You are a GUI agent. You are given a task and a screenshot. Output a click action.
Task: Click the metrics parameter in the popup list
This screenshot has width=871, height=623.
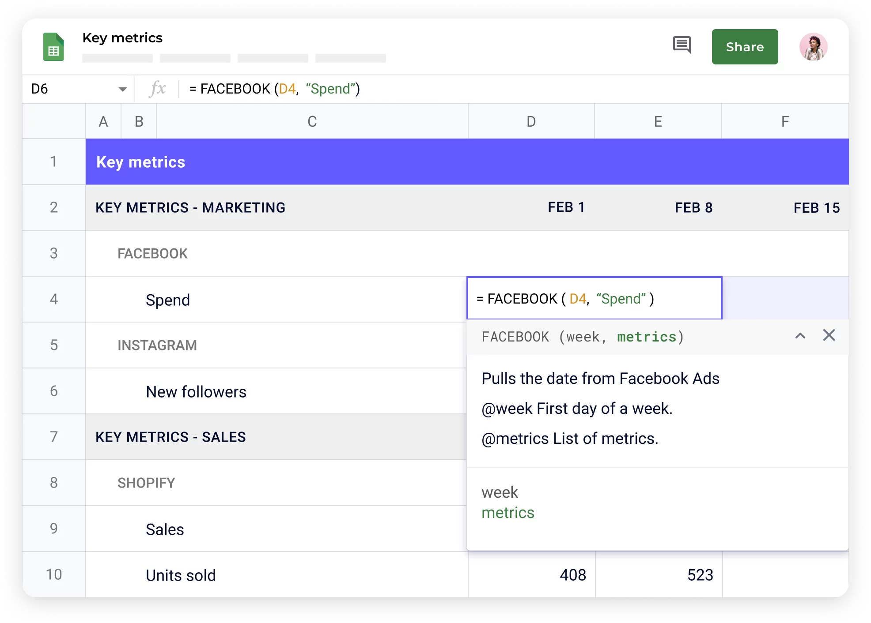pos(508,513)
